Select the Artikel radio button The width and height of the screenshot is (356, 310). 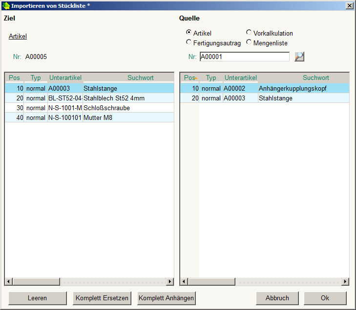(x=189, y=33)
